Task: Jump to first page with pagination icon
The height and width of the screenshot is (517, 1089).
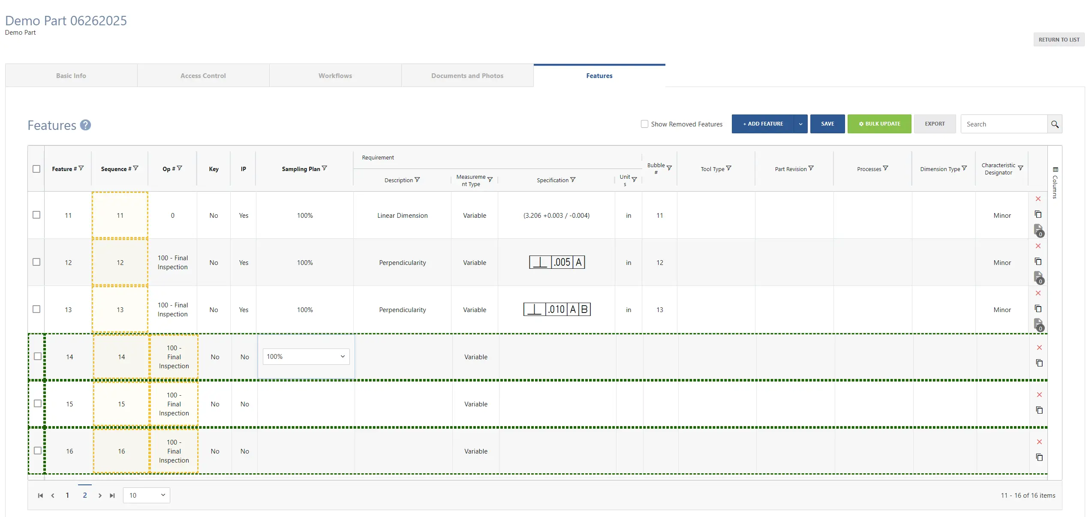Action: coord(41,495)
